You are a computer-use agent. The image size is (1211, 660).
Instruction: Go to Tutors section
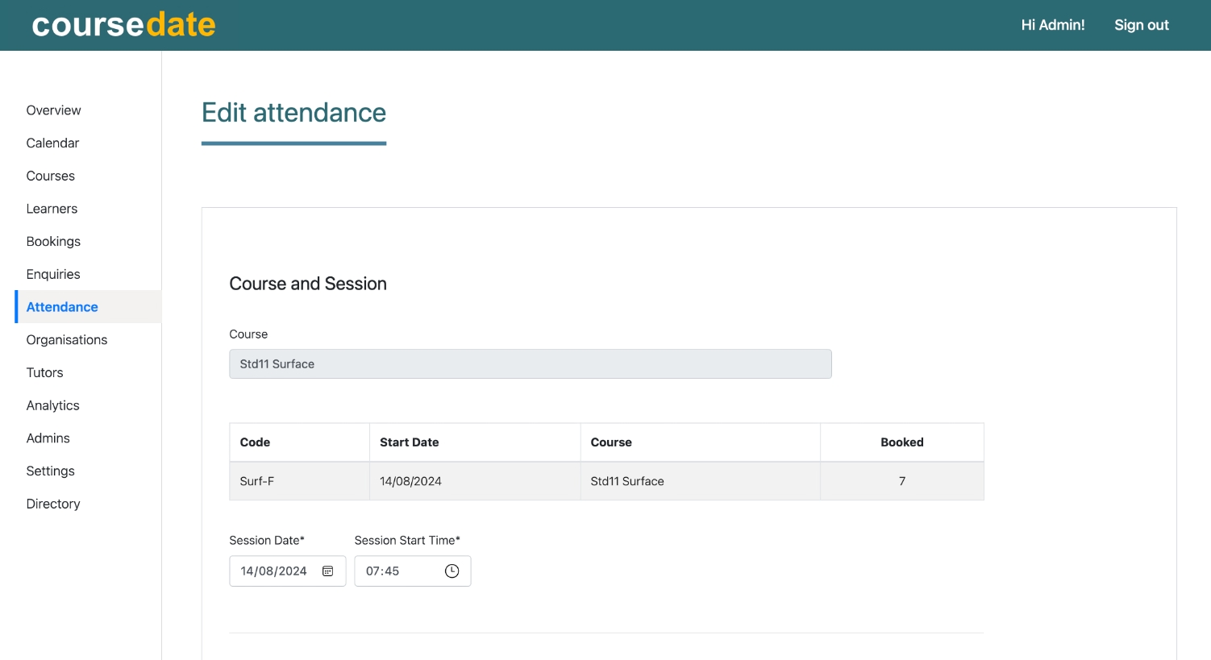click(44, 373)
